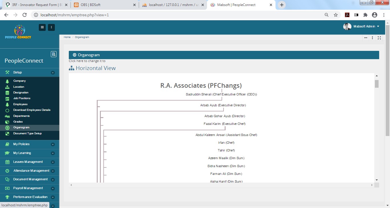
Task: Select Departments in the Setup menu
Action: click(21, 116)
